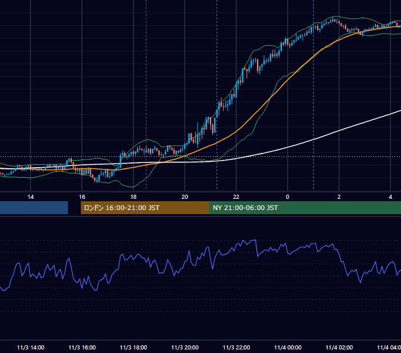Click the '11/4 02:00' date label
This screenshot has height=353, width=401.
click(x=339, y=347)
